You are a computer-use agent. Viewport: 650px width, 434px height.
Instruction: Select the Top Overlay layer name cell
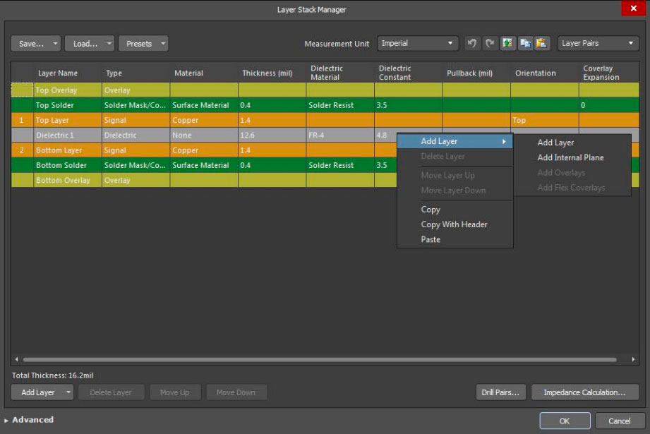click(x=68, y=90)
